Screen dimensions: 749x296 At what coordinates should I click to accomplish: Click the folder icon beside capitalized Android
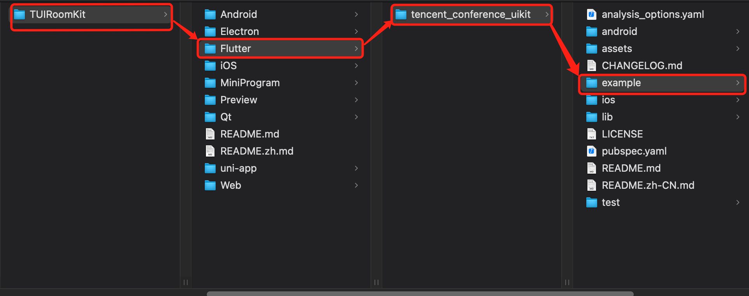point(210,14)
